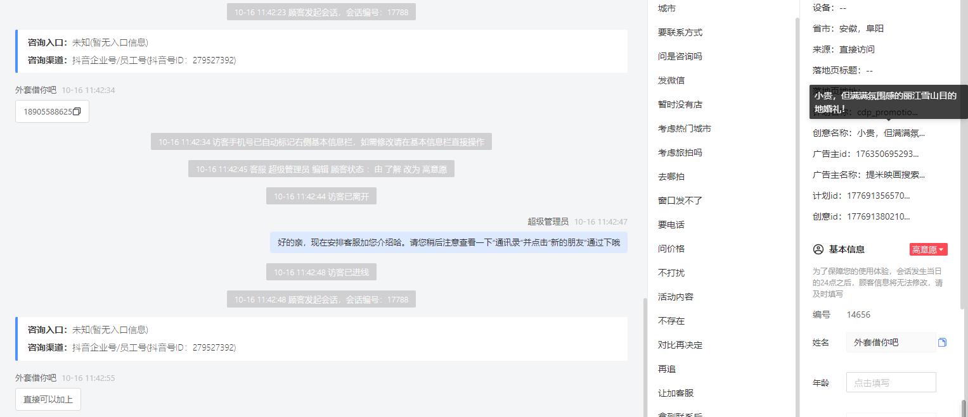968x417 pixels.
Task: Choose the 要电话 quick reply
Action: [x=671, y=225]
